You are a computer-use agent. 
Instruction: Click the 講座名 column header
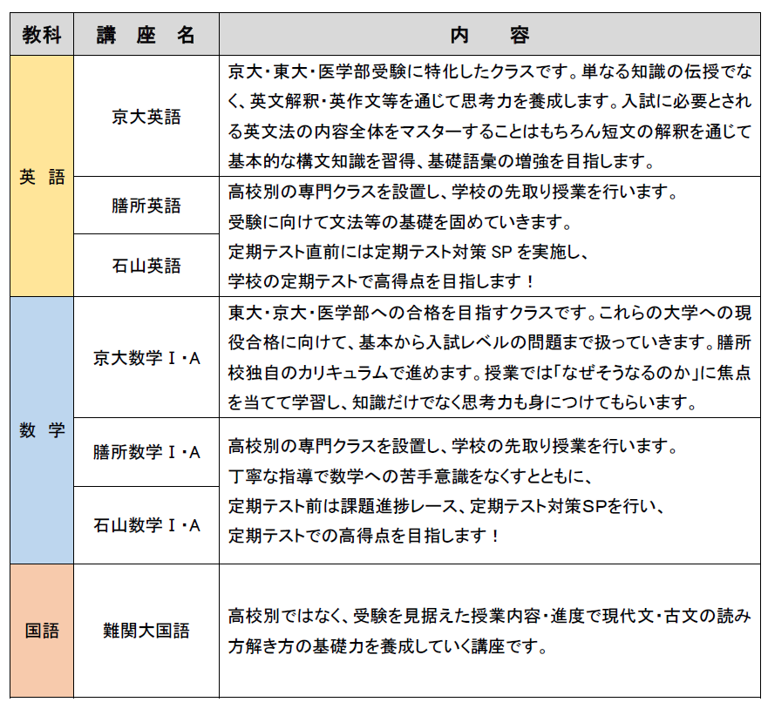pos(146,35)
